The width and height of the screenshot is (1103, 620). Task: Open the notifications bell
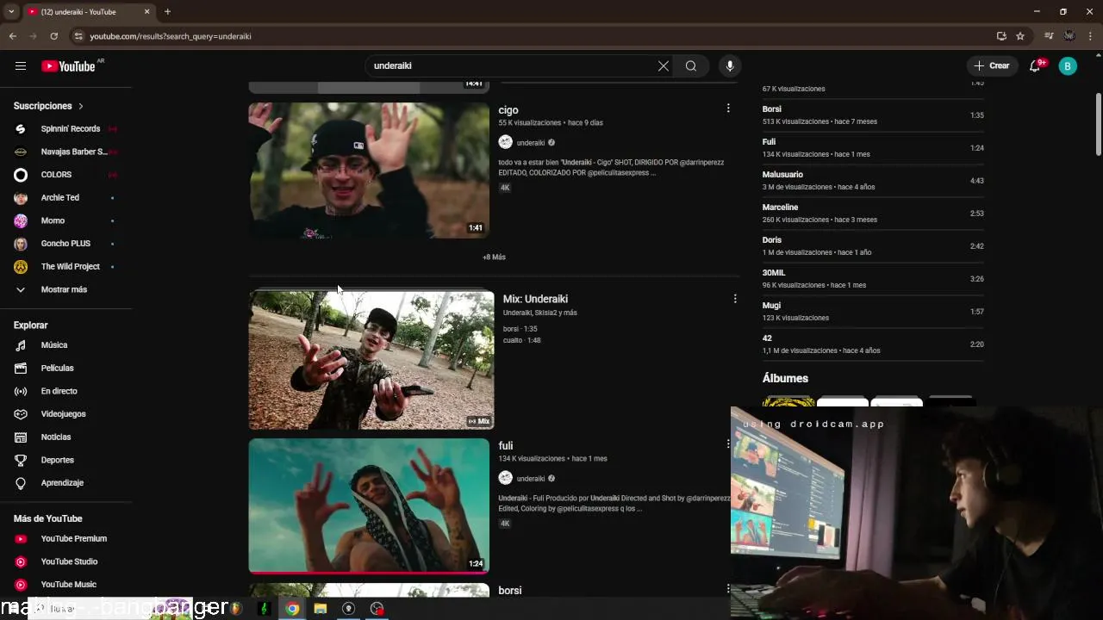(1035, 66)
